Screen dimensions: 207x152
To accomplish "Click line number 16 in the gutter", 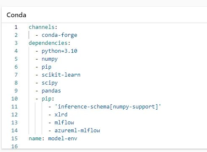I will pos(14,147).
